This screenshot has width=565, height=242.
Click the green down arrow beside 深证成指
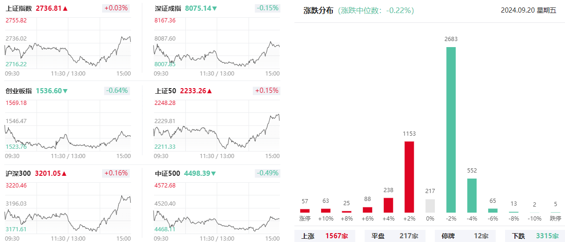pyautogui.click(x=214, y=8)
